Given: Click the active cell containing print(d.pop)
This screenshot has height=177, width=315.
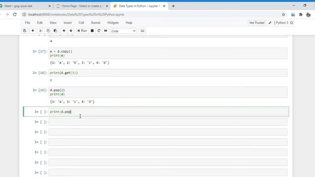Looking at the screenshot, I should point(168,112).
